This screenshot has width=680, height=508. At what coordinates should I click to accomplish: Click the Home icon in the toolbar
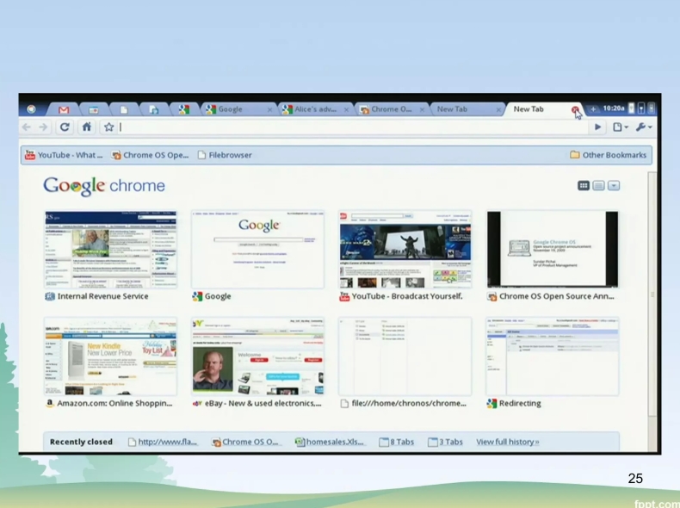[x=87, y=127]
